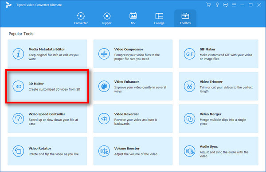
Task: Click the GIF Maker icon
Action: click(189, 54)
